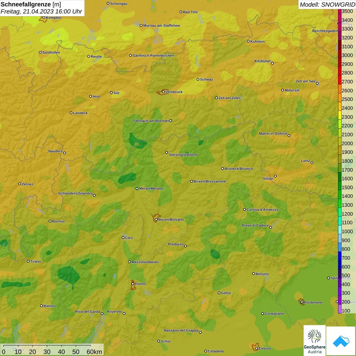The height and width of the screenshot is (356, 356).
Task: Click the Kitzbühel location dot
Action: pyautogui.click(x=272, y=63)
